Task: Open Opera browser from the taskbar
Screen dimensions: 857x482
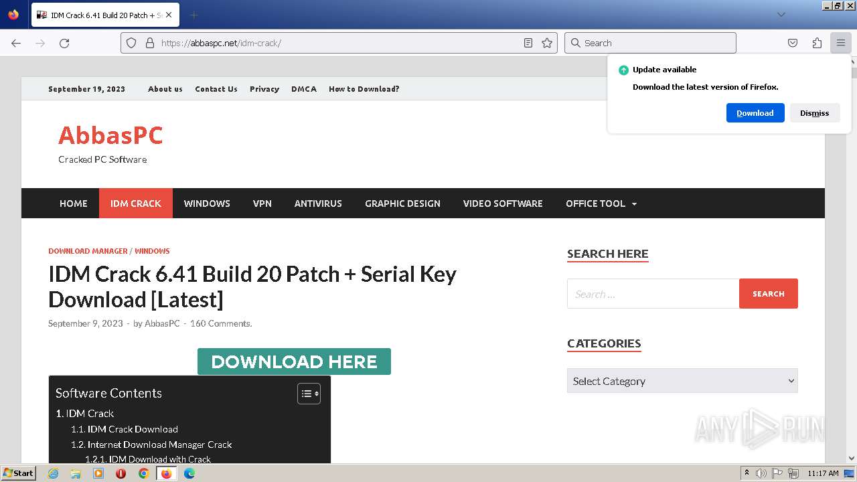Action: [121, 473]
